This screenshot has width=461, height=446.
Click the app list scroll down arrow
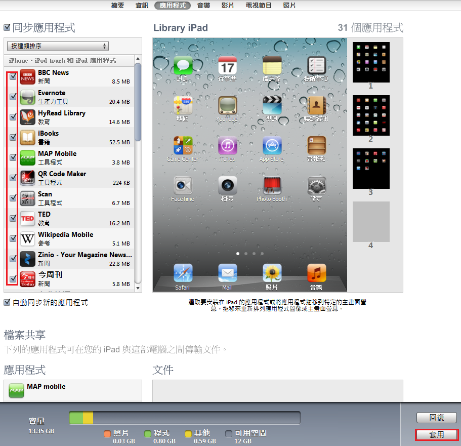coord(138,289)
